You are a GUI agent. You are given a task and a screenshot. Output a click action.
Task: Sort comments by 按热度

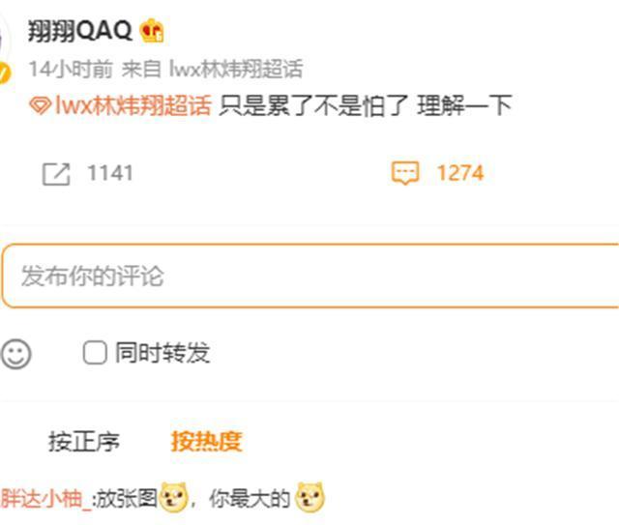click(x=206, y=441)
